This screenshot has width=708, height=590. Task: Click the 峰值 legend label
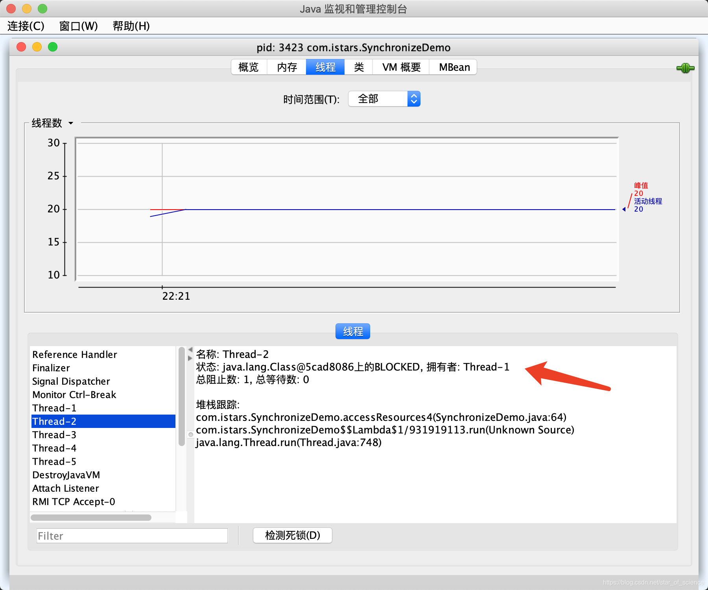641,186
